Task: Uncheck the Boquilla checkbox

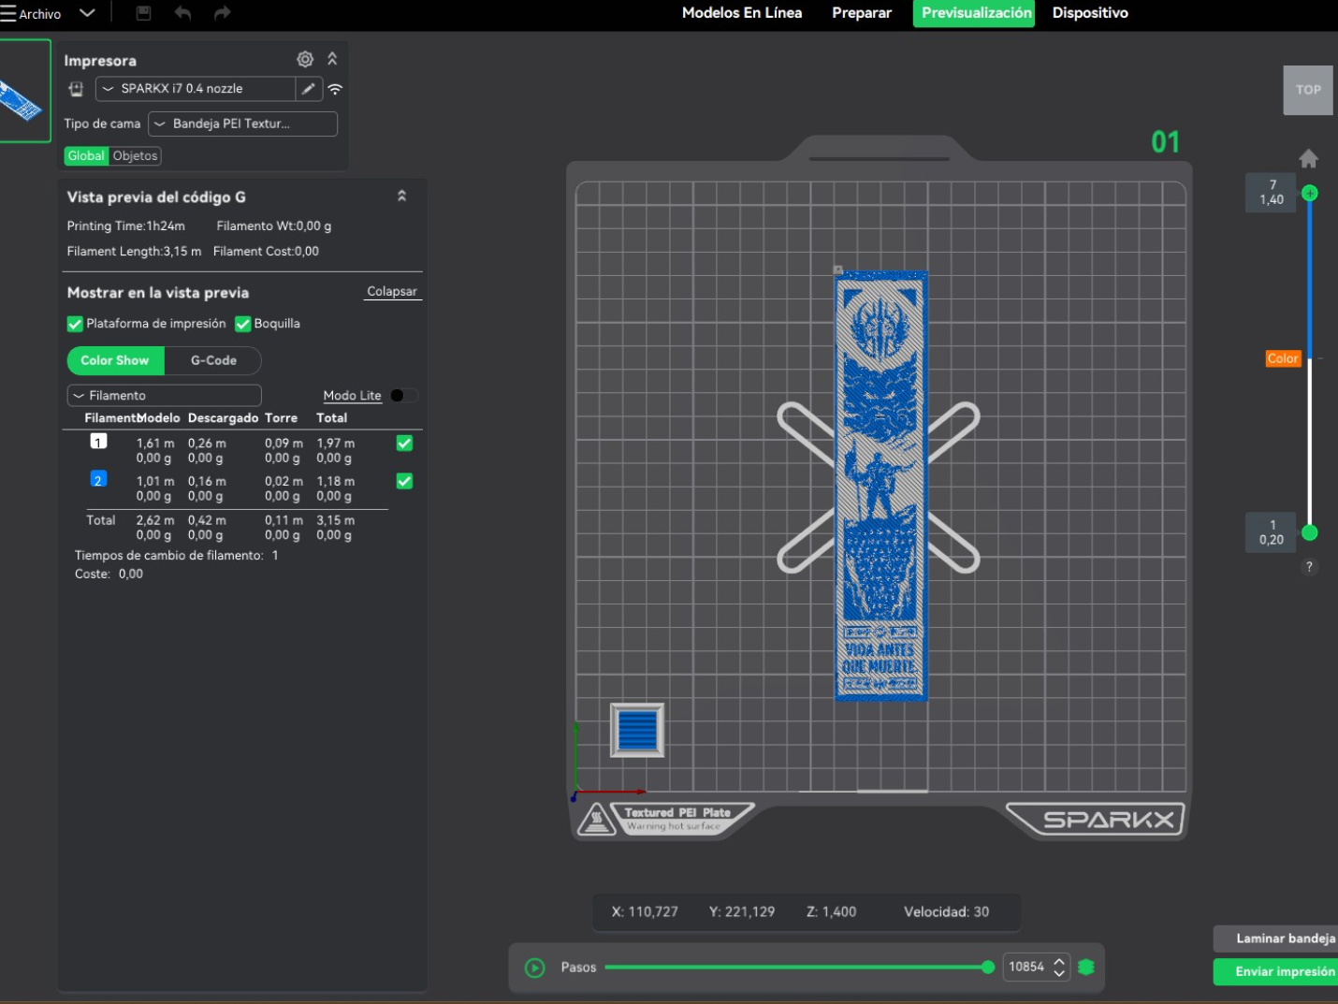Action: (243, 324)
